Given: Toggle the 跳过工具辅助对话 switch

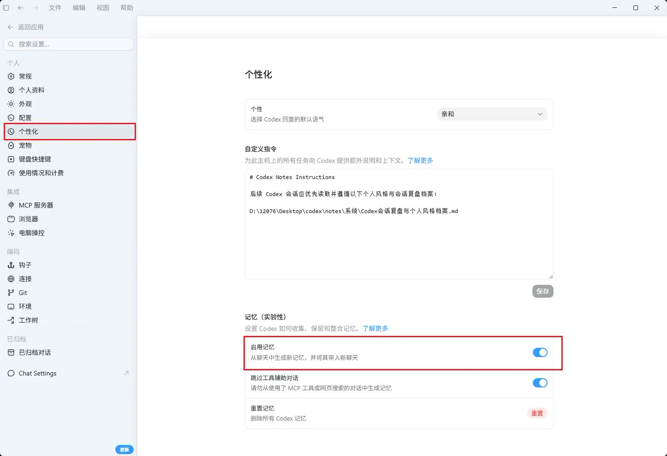Looking at the screenshot, I should tap(540, 383).
